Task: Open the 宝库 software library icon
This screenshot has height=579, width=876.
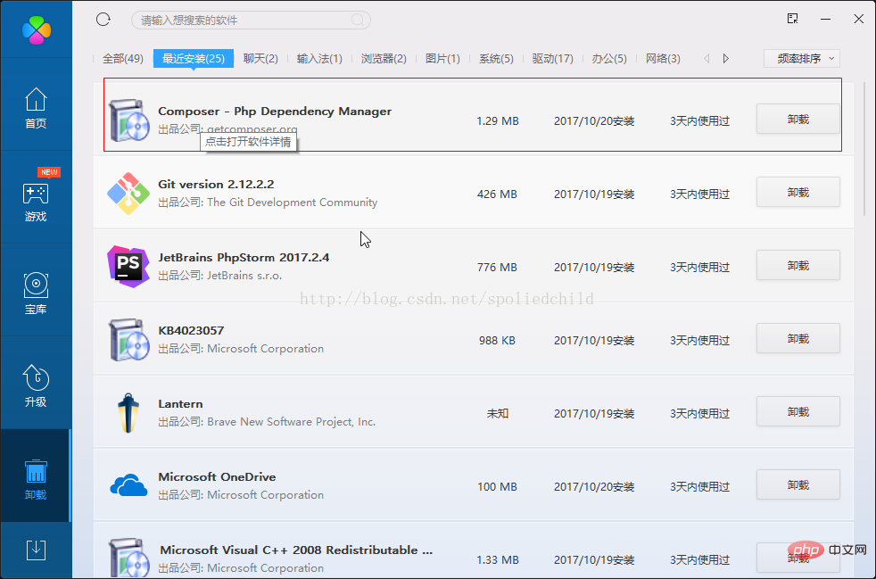Action: click(x=36, y=293)
